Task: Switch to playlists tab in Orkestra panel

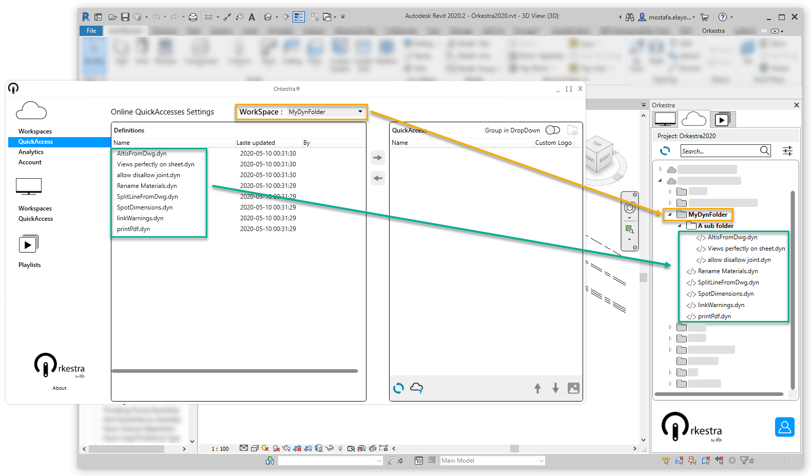Action: (x=722, y=120)
